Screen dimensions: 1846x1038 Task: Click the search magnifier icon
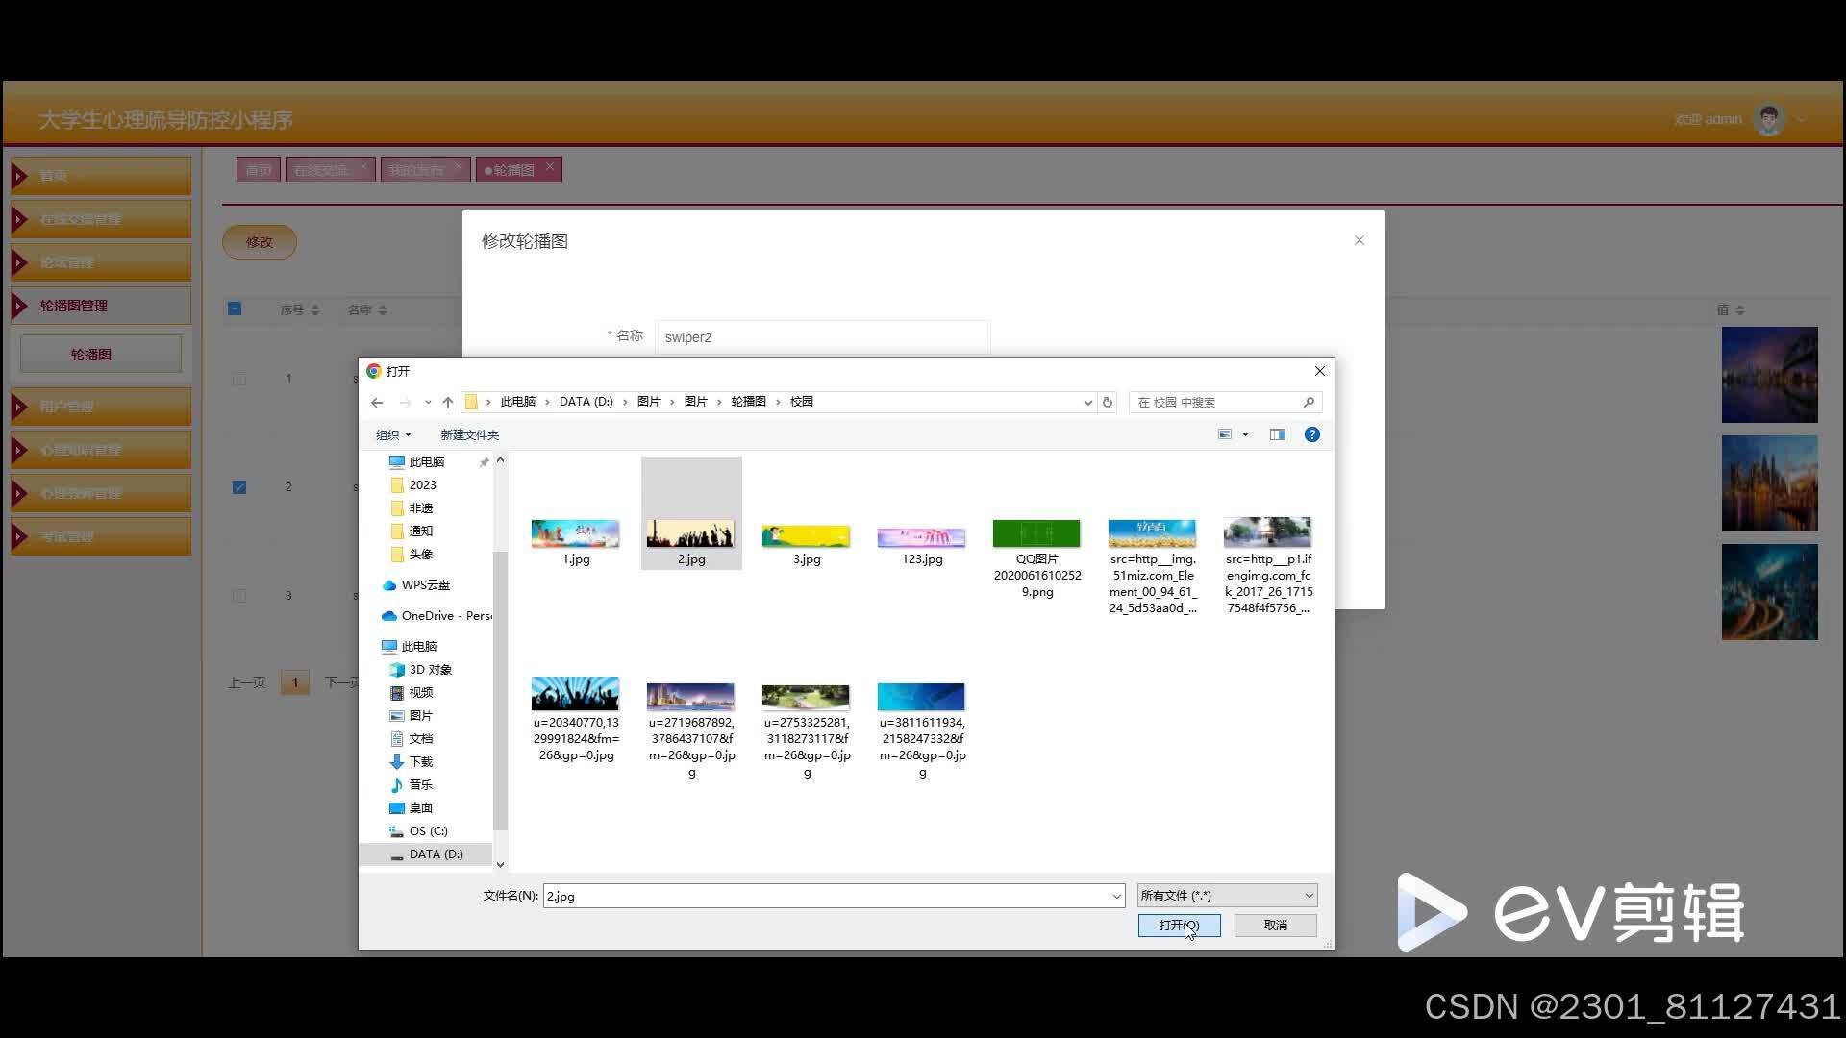point(1309,402)
